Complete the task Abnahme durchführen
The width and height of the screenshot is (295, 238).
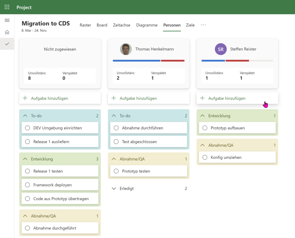tap(116, 128)
